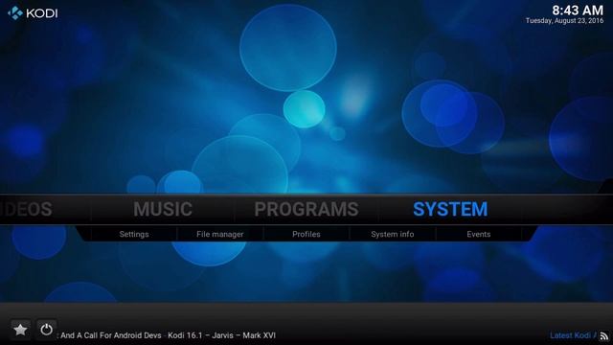The height and width of the screenshot is (345, 613).
Task: Click the 'Latest Kodi' feed label
Action: click(x=573, y=335)
